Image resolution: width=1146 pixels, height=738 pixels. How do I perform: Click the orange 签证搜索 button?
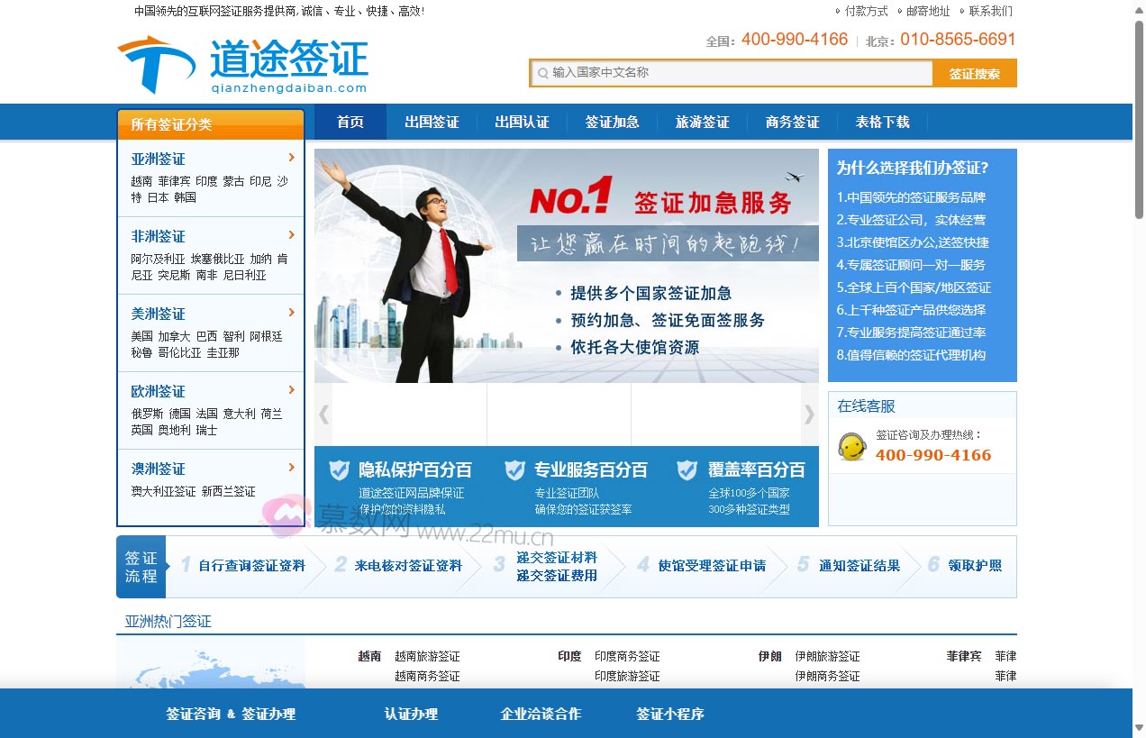click(976, 71)
